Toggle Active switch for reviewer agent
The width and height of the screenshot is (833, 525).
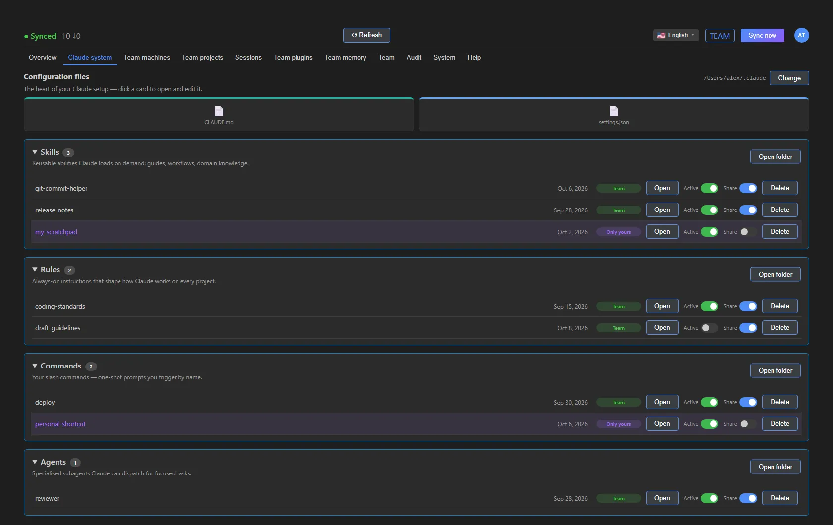pyautogui.click(x=709, y=498)
